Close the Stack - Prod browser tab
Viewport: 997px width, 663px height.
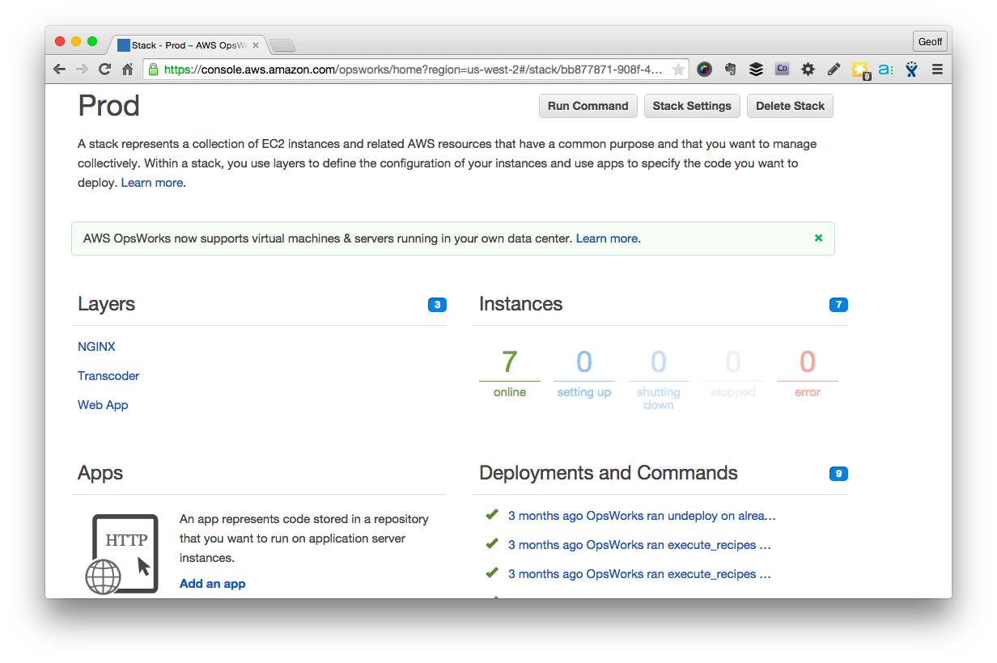coord(256,45)
